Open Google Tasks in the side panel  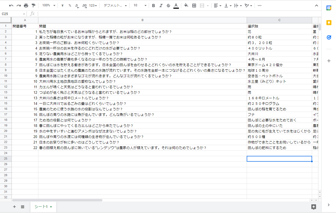coord(329,37)
